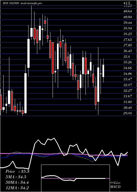Viewport: 137px width, 192px height.
Task: Click the 'mail.munafa.pro' watermark label
Action: 32,3
